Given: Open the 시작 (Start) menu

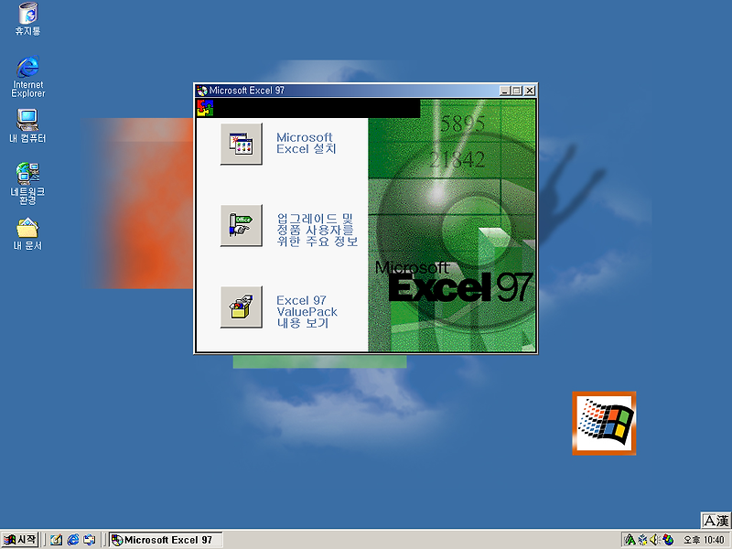Looking at the screenshot, I should (x=18, y=540).
